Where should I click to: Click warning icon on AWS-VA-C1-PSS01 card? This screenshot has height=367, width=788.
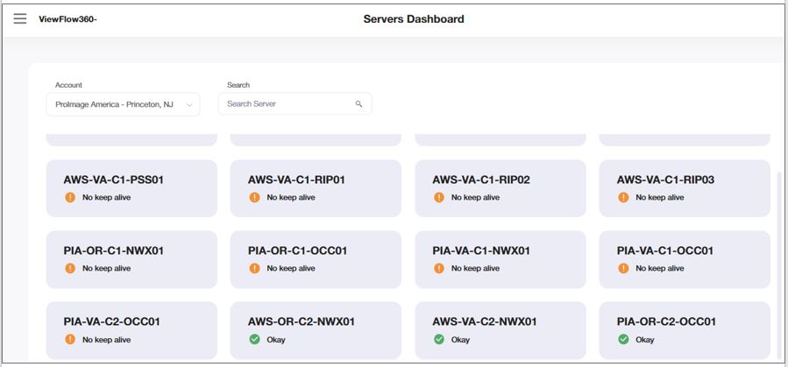tap(70, 198)
